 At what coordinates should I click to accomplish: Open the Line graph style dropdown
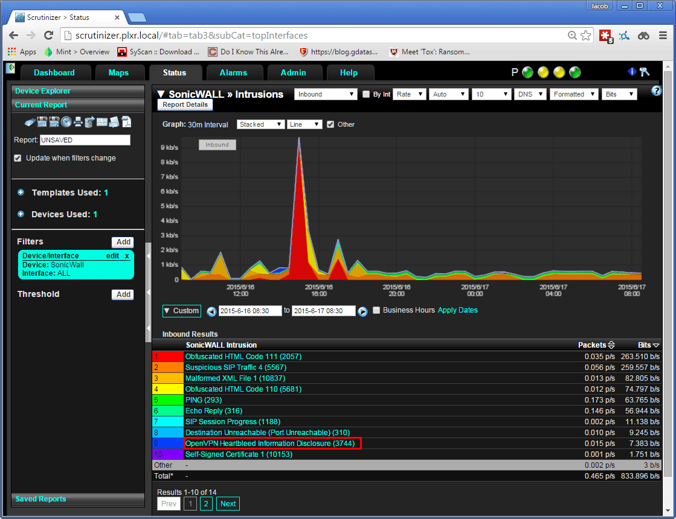click(305, 124)
